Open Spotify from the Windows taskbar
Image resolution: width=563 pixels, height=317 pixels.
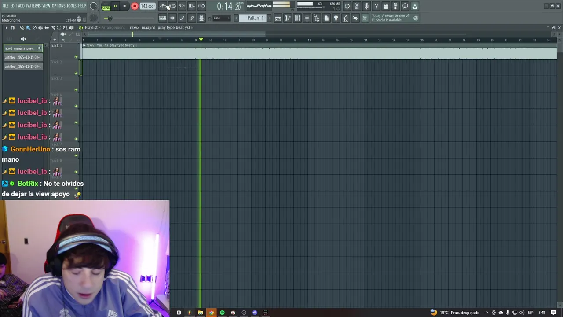coord(222,313)
